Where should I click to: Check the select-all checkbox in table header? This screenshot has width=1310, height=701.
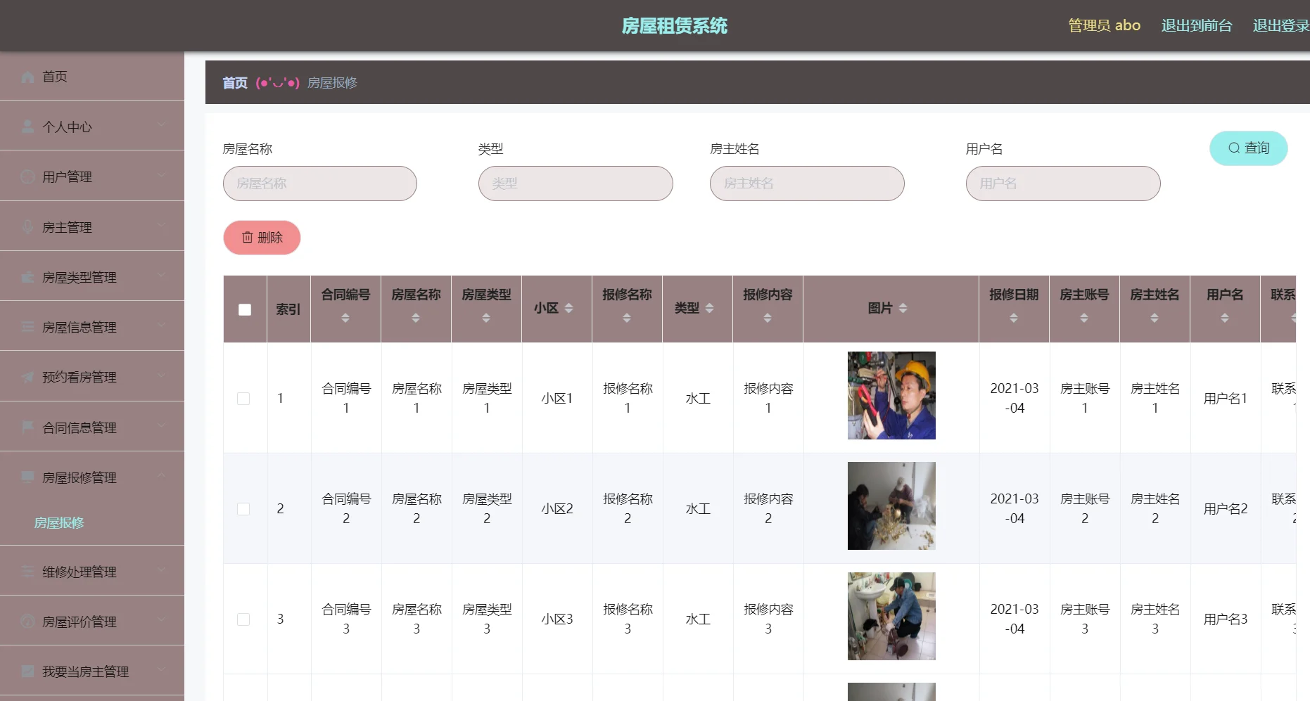pyautogui.click(x=244, y=309)
